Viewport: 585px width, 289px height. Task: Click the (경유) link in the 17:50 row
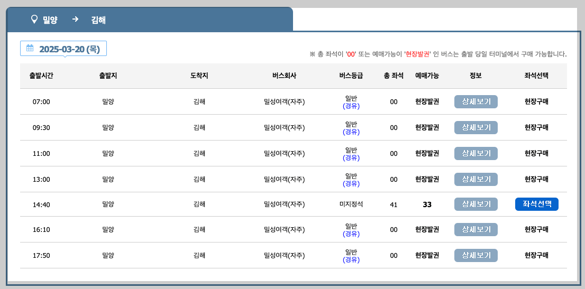click(x=351, y=260)
